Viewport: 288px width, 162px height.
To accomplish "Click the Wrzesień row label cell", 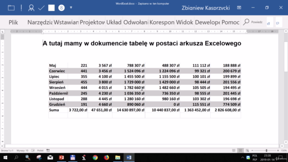I will (x=58, y=88).
